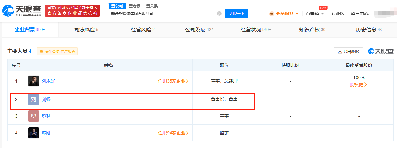
Task: Click 刘畅's avatar tile
Action: pos(34,99)
